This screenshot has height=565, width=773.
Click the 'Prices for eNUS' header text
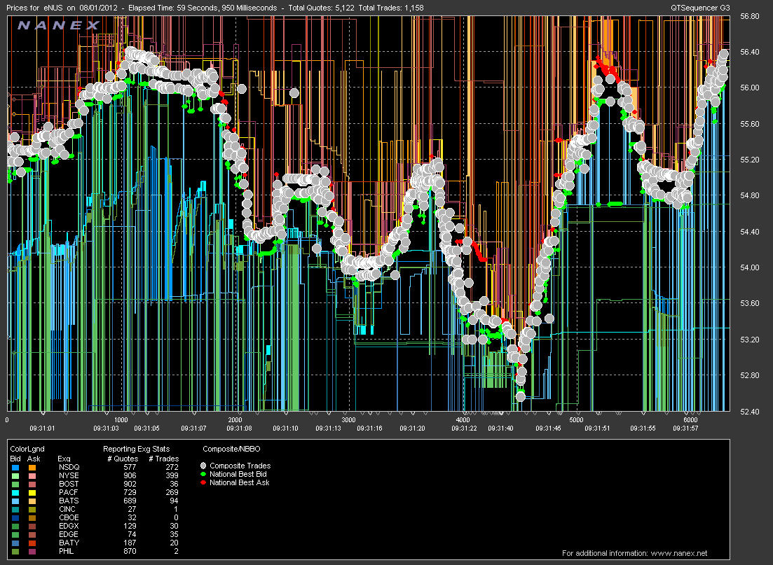[34, 8]
